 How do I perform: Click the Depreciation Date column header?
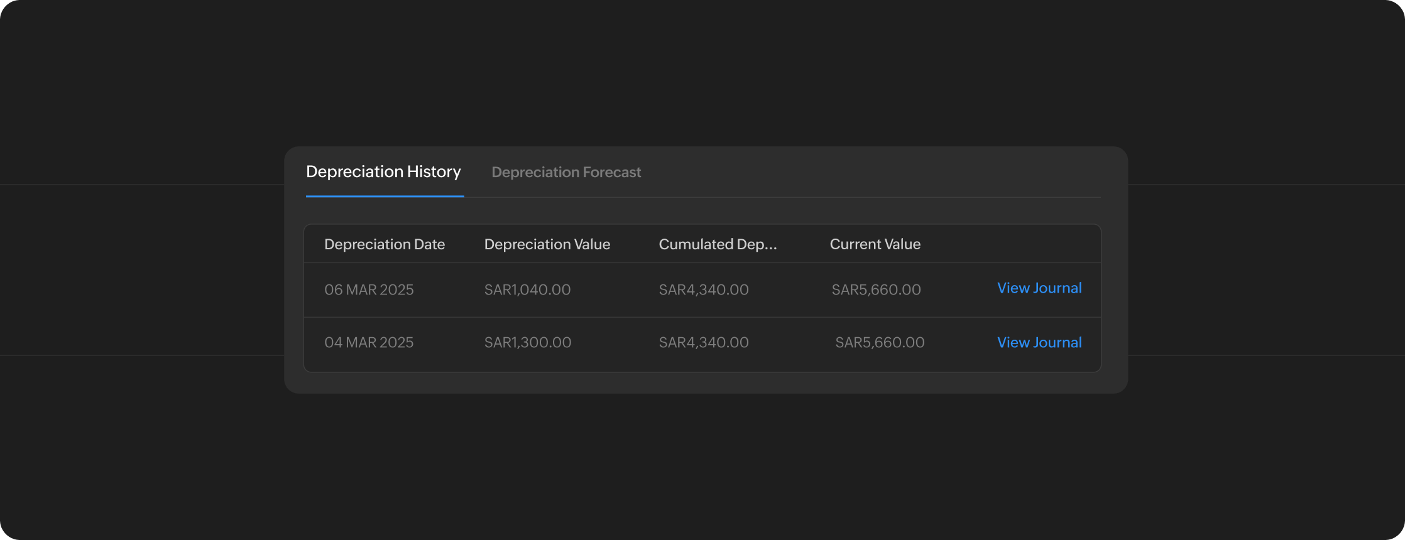384,244
